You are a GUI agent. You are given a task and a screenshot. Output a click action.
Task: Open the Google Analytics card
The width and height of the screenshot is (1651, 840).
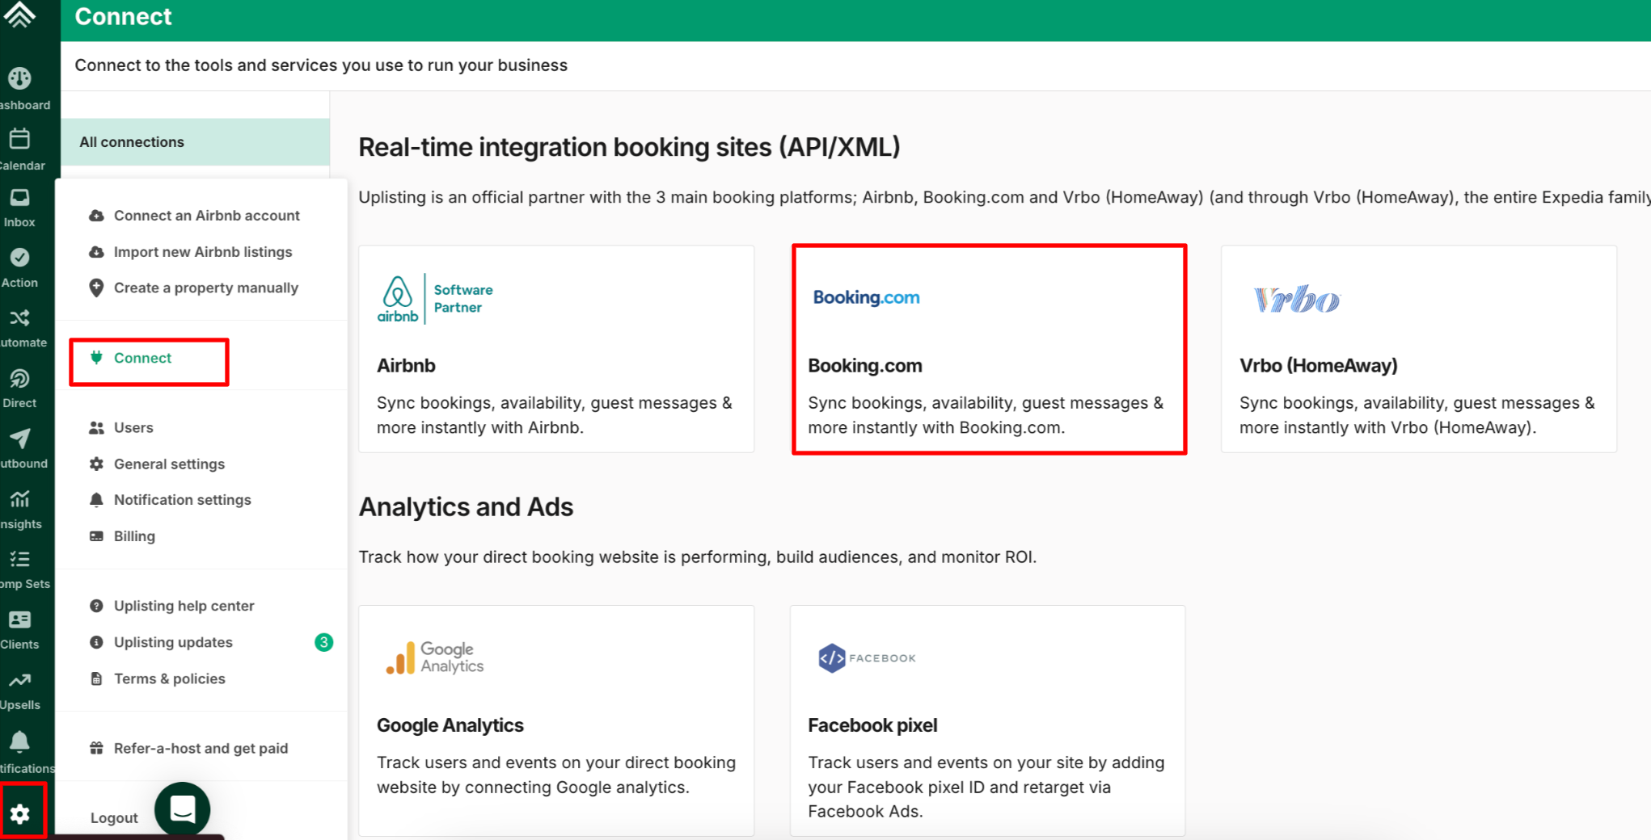[556, 720]
